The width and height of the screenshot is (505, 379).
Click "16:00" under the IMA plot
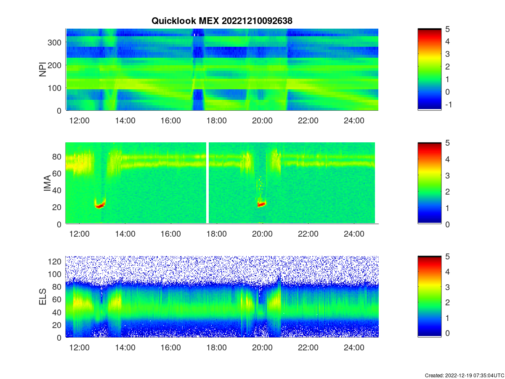click(171, 234)
